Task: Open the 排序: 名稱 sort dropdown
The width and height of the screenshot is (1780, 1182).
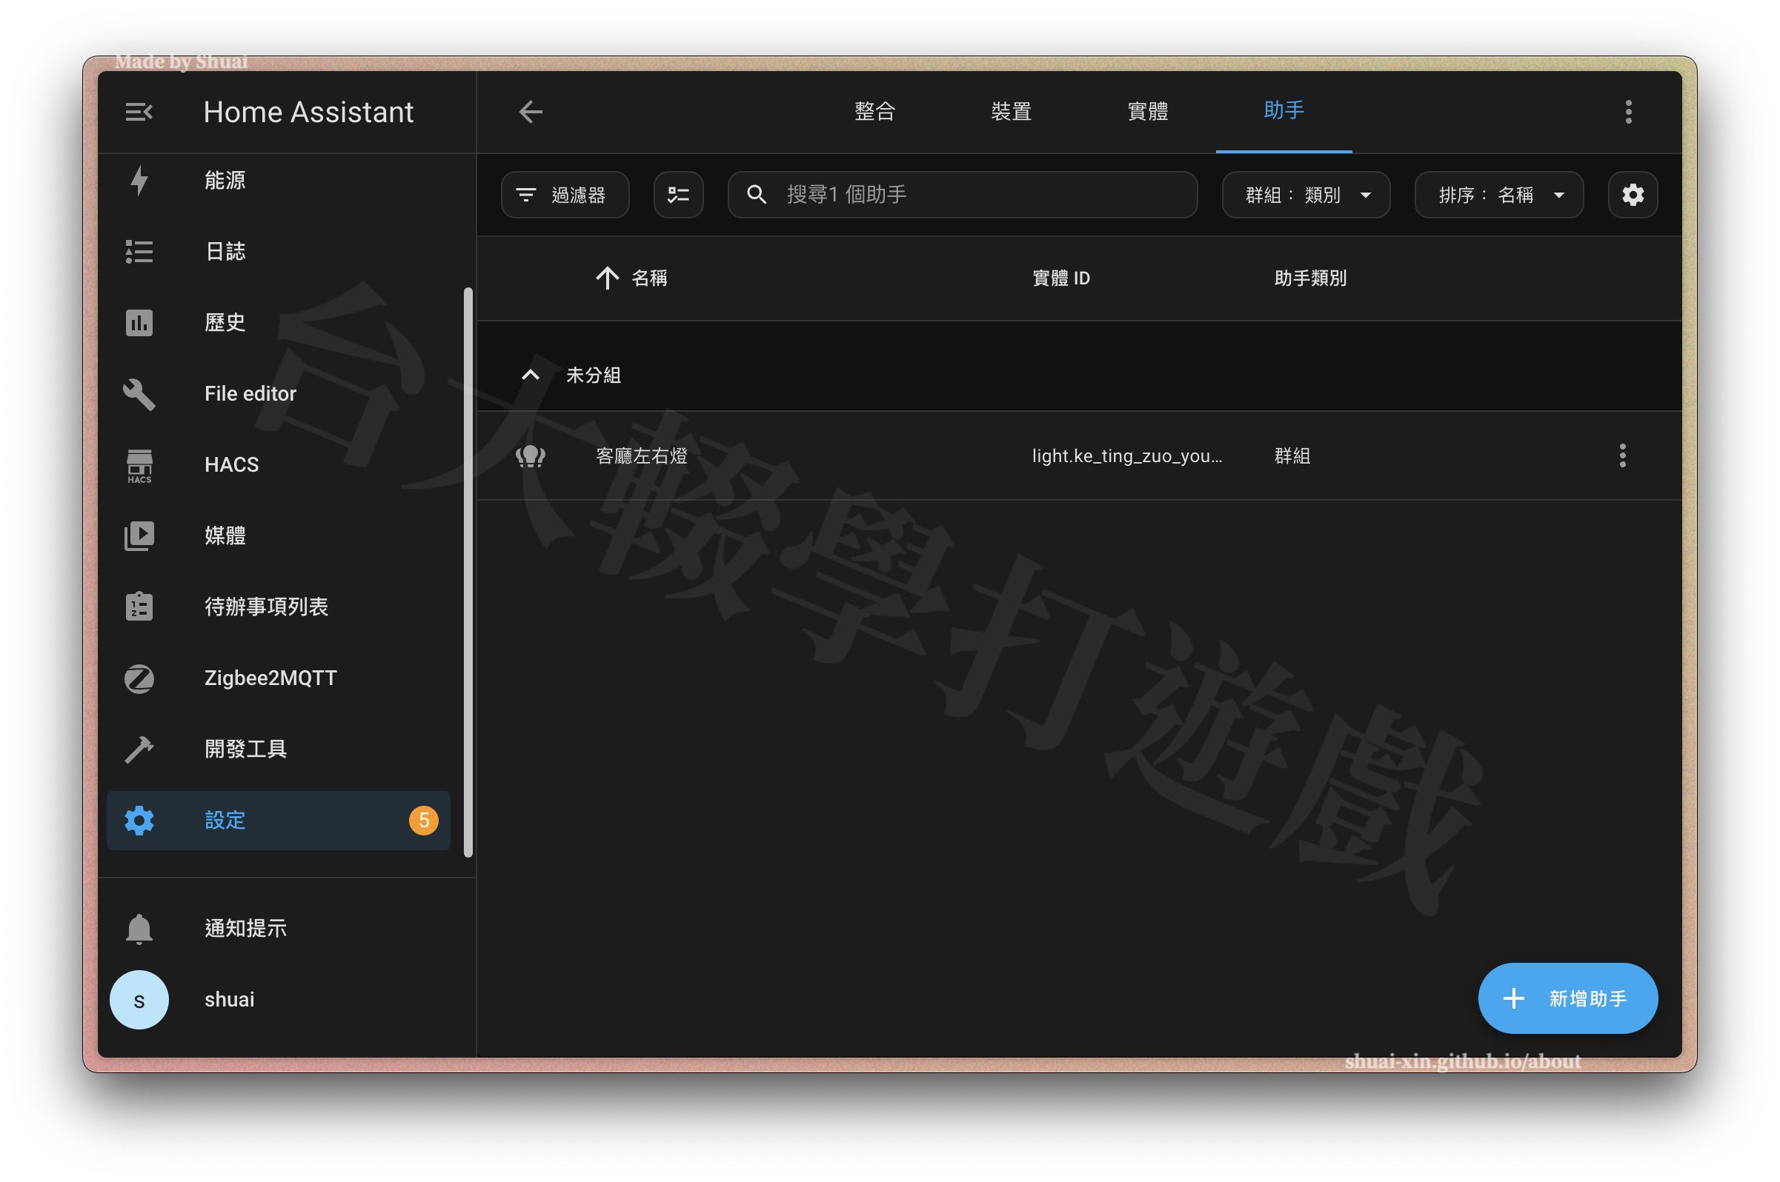Action: 1498,195
